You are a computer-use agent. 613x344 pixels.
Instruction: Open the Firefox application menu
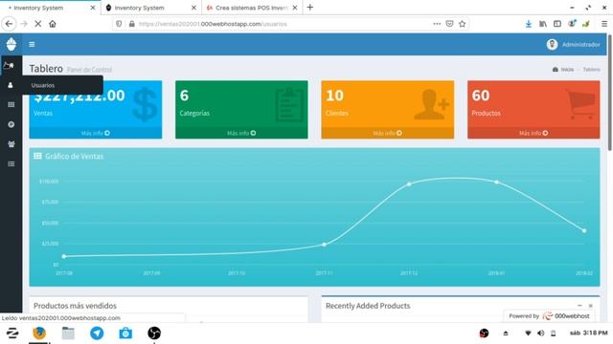[604, 24]
